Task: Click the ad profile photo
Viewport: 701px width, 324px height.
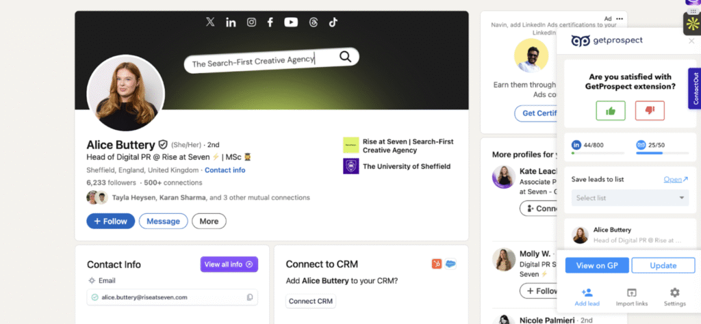Action: tap(531, 55)
